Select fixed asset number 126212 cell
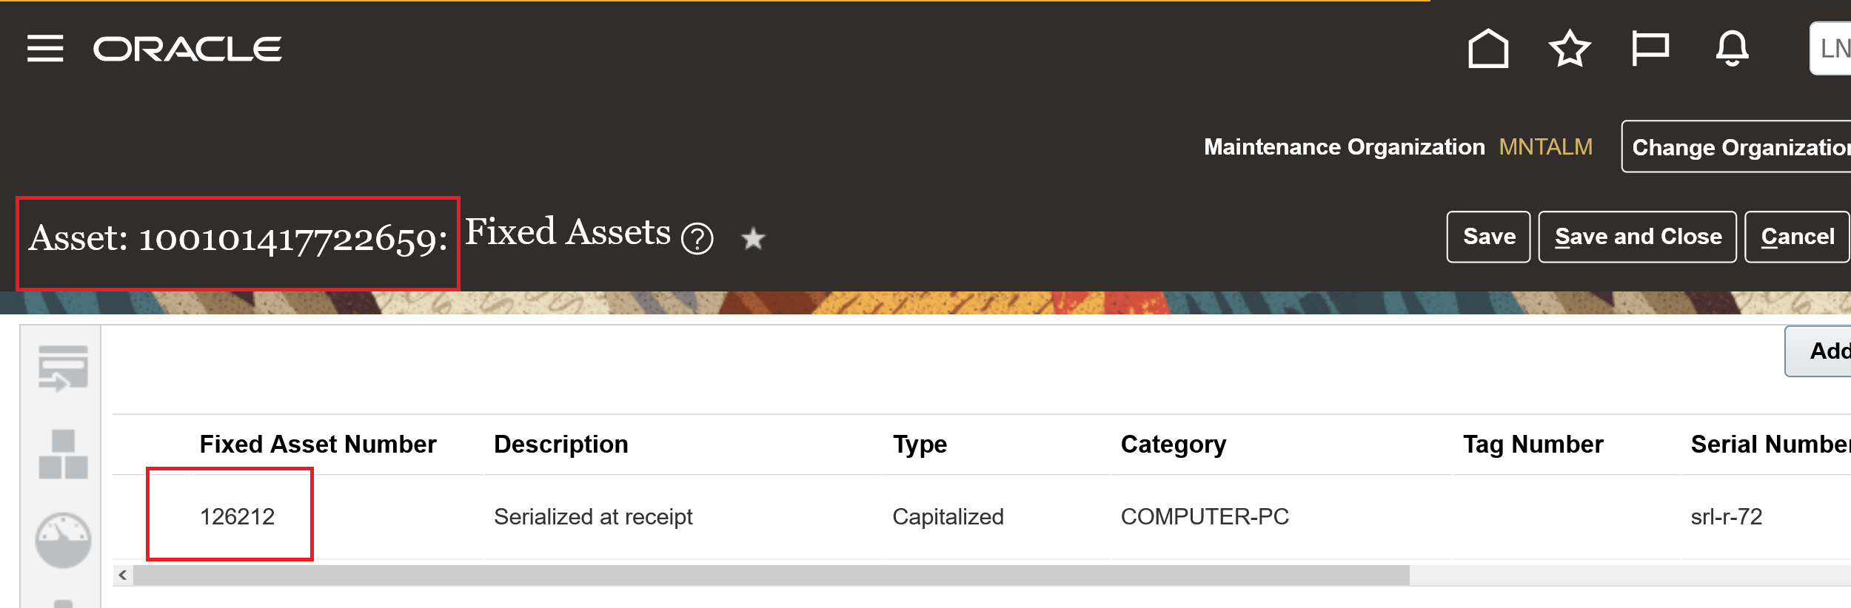Screen dimensions: 1851x608 pyautogui.click(x=238, y=516)
